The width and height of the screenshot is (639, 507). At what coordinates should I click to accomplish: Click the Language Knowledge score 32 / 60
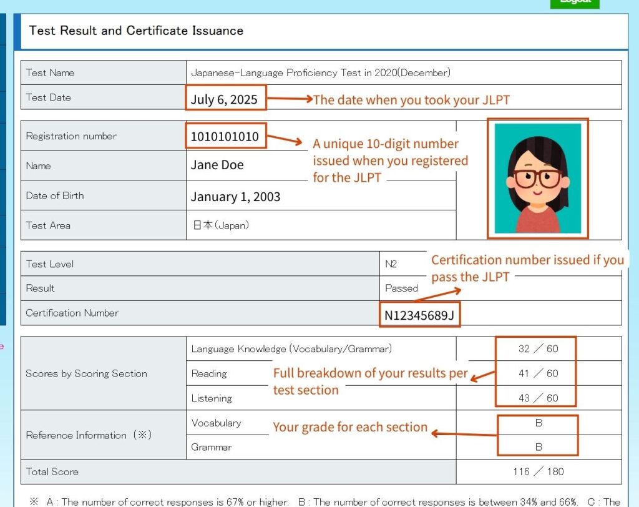[x=538, y=349]
